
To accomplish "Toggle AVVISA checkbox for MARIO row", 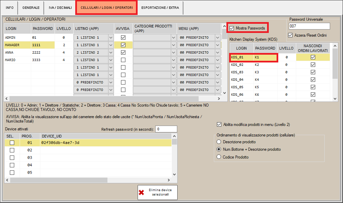I will (123, 60).
